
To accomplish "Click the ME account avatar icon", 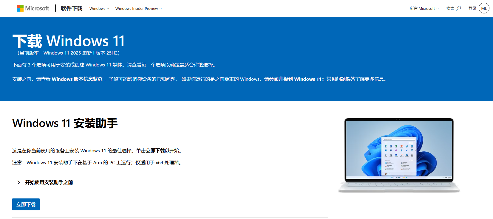I will click(484, 8).
